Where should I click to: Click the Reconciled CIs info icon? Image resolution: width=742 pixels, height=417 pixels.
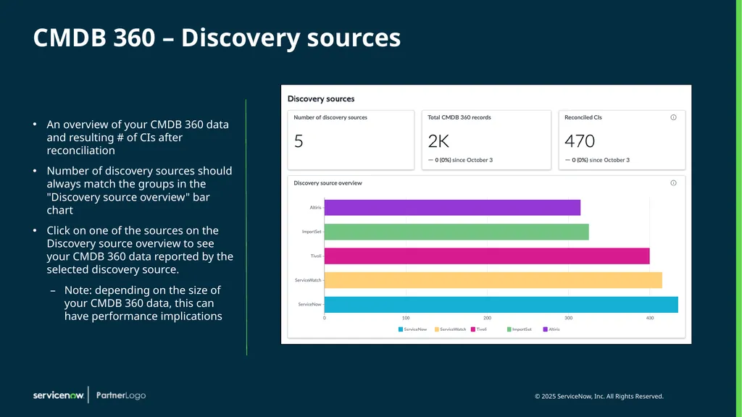(x=673, y=117)
